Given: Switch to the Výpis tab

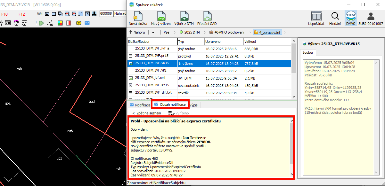Looking at the screenshot, I should point(193,105).
